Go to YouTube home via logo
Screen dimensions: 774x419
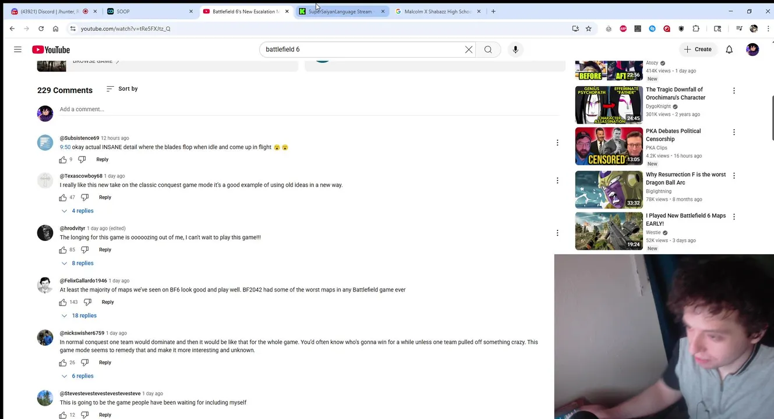(51, 49)
